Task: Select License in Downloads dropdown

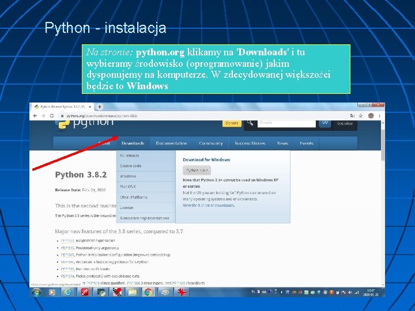Action: coord(146,207)
